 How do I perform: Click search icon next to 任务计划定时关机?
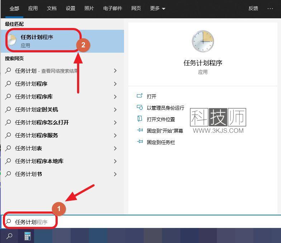point(8,110)
